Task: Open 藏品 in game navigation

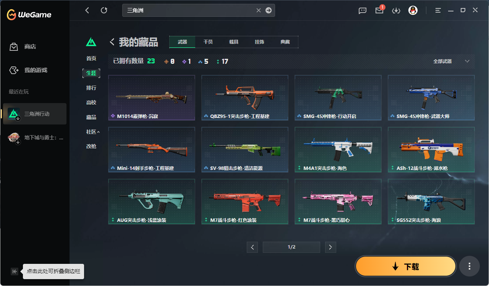Action: [x=91, y=117]
